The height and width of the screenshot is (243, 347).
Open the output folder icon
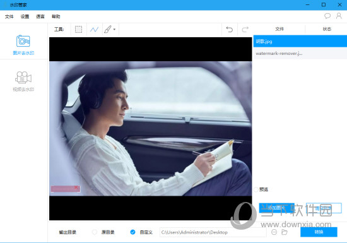285,232
